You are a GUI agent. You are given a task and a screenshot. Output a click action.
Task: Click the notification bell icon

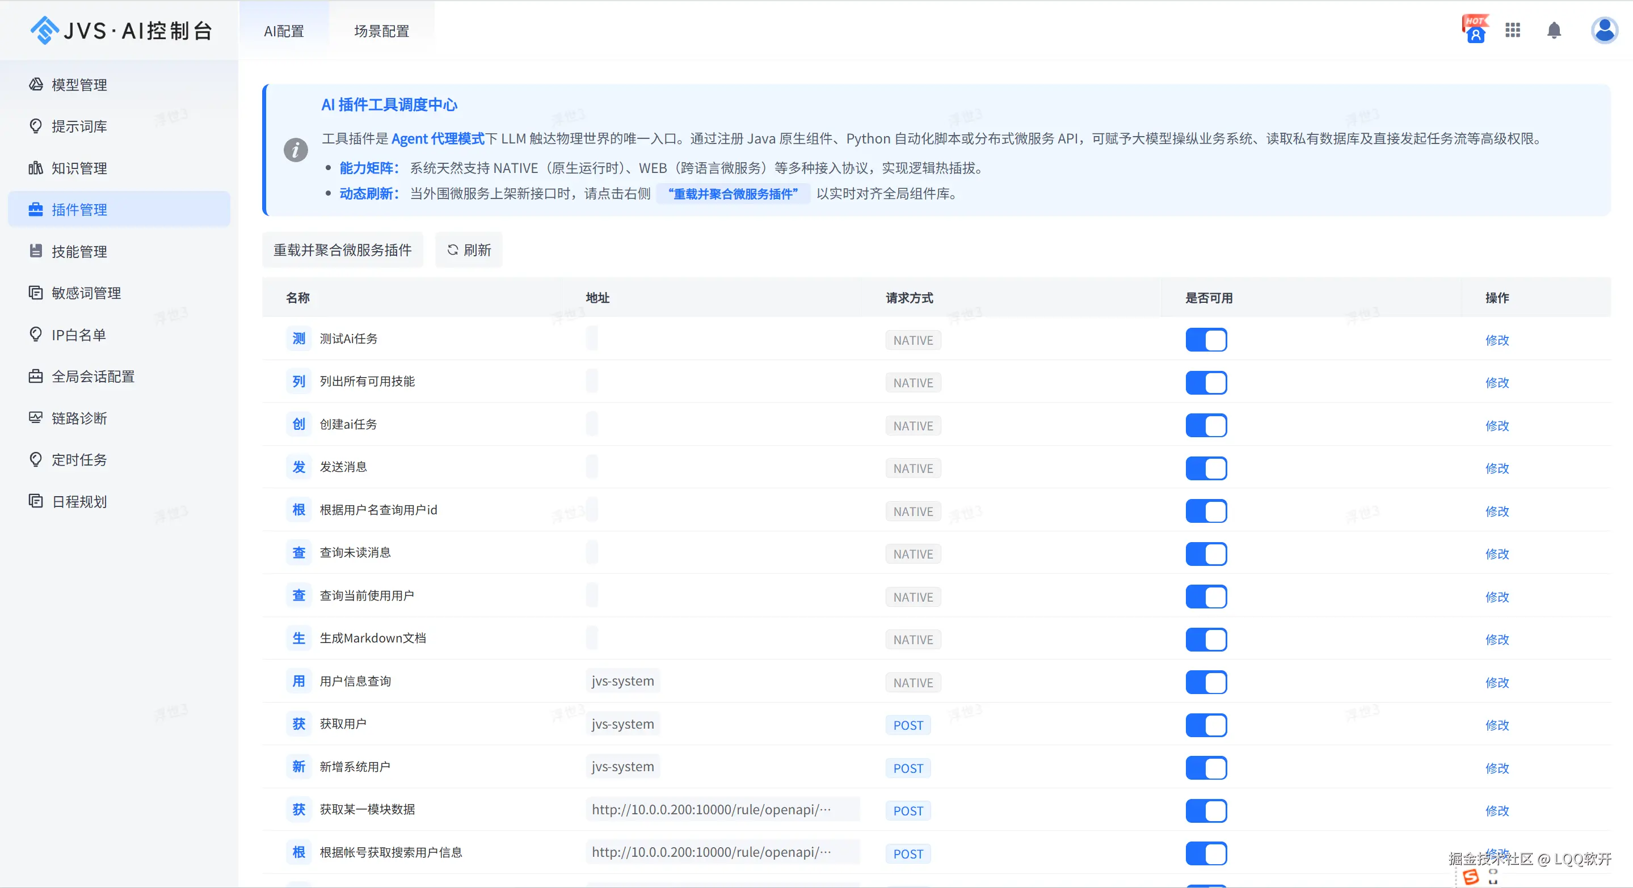[1554, 31]
